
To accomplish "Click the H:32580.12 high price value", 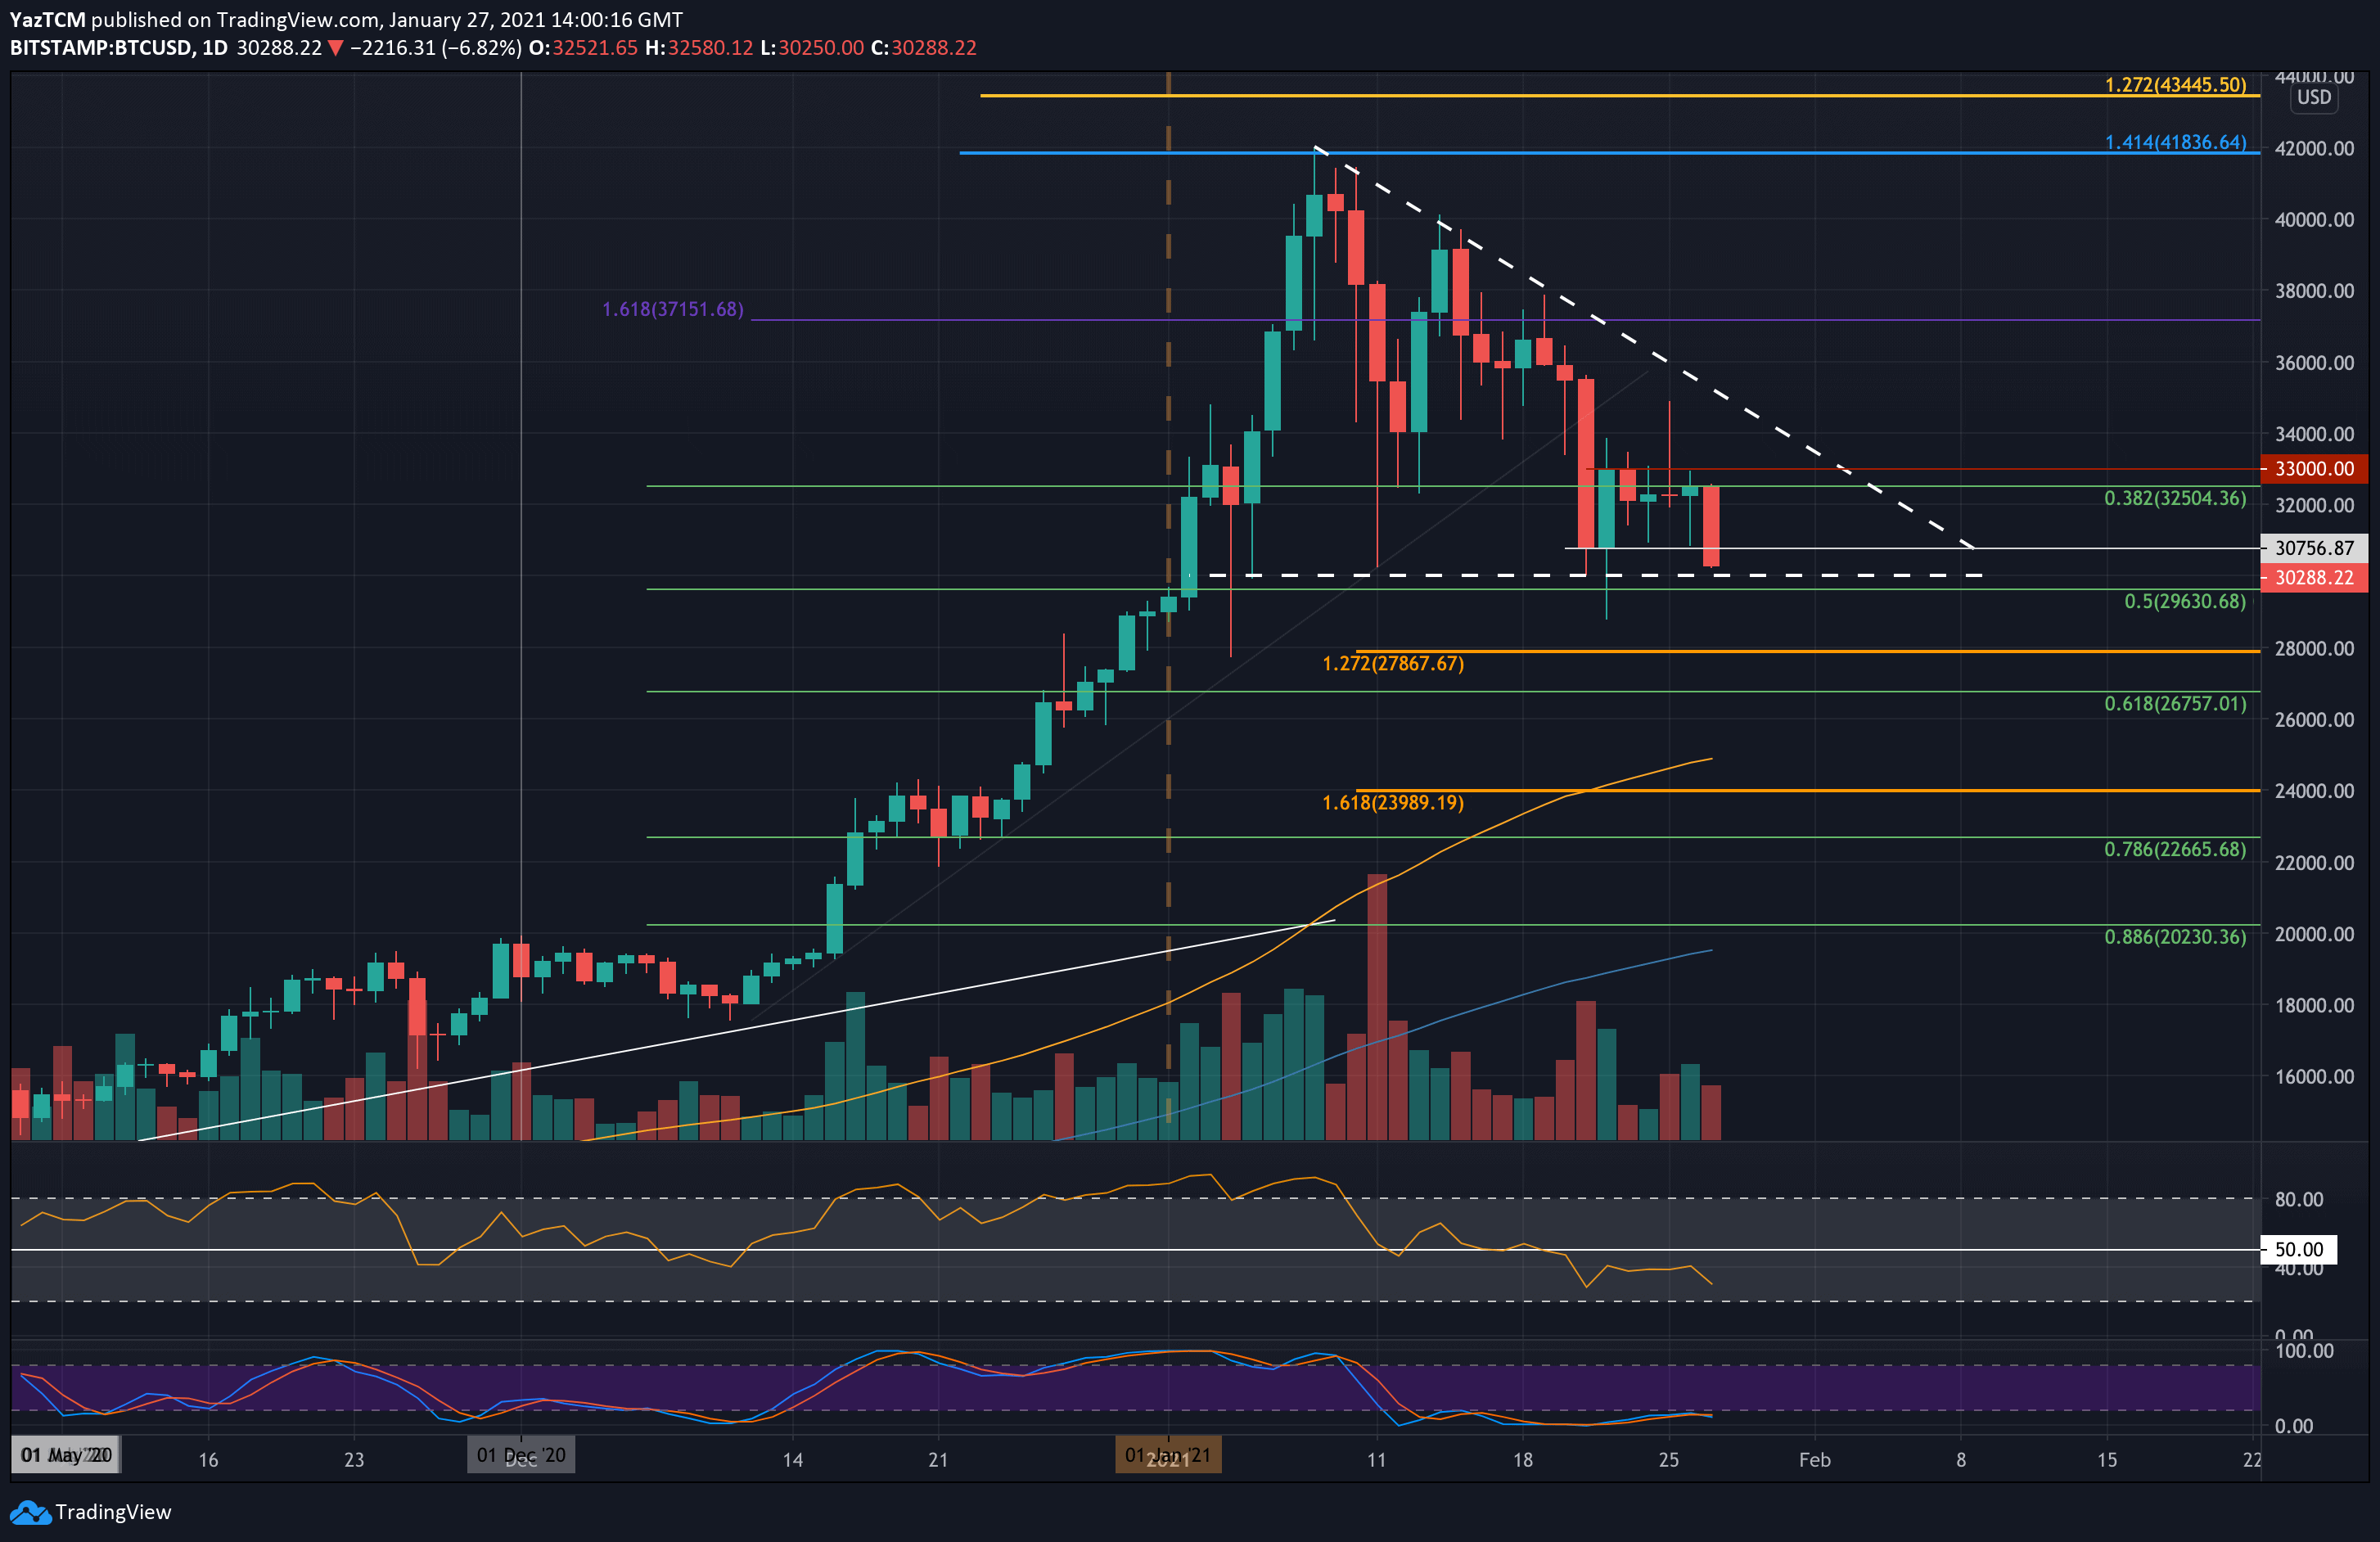I will pos(699,48).
